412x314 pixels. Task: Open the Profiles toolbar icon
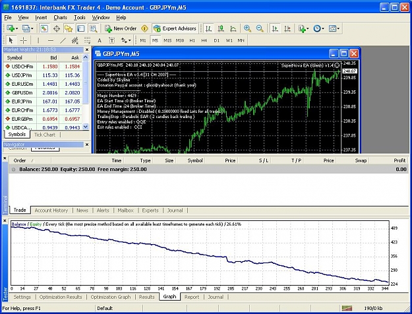coord(28,28)
